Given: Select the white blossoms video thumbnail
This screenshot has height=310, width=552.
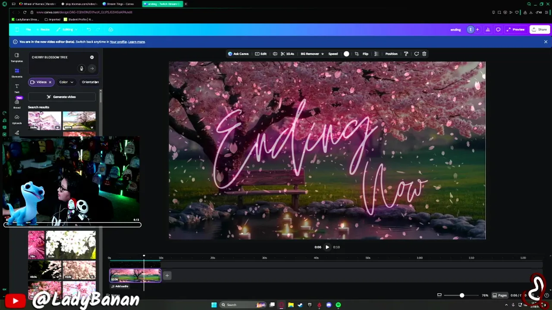Looking at the screenshot, I should (71, 245).
